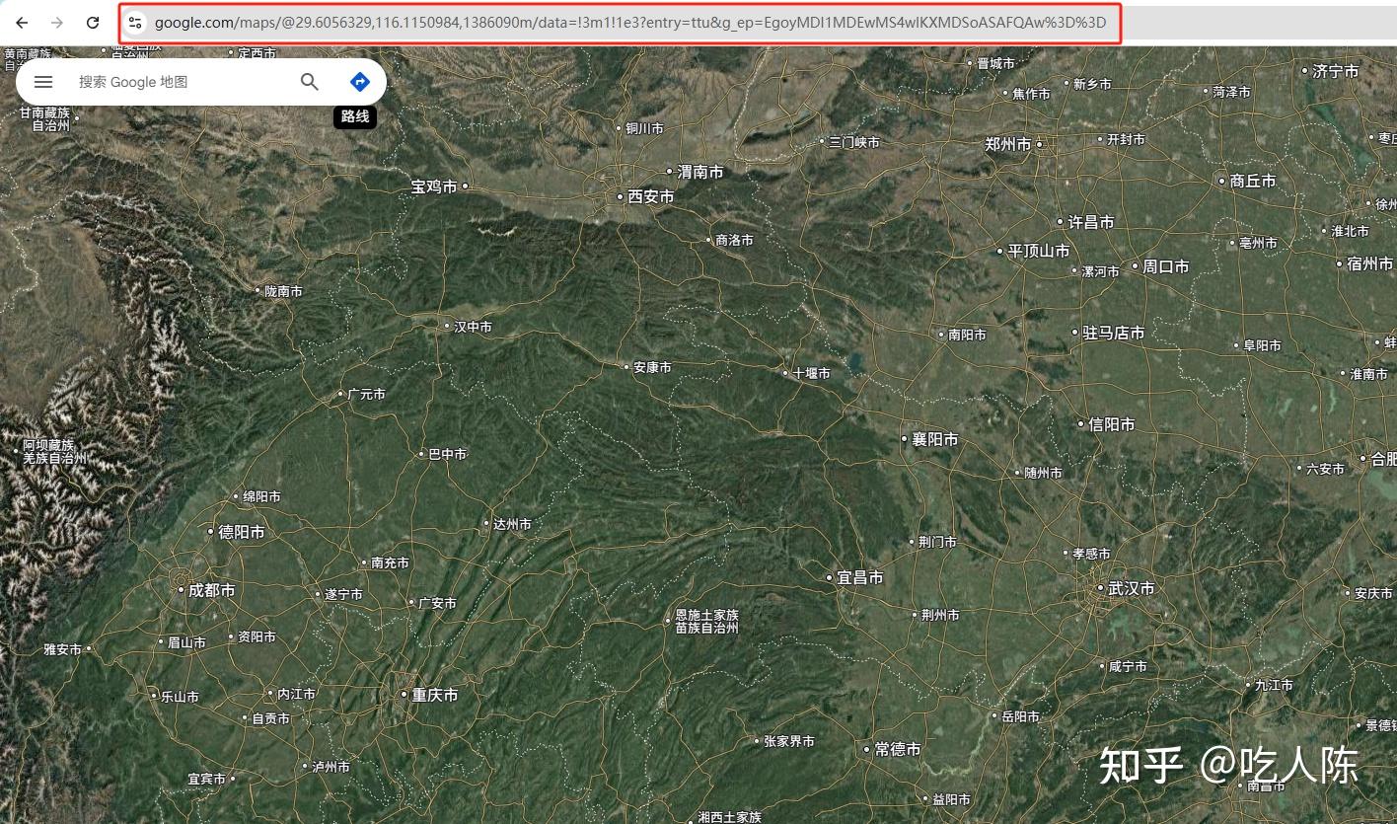Click the 郑州市 city marker
This screenshot has height=824, width=1397.
point(1006,144)
